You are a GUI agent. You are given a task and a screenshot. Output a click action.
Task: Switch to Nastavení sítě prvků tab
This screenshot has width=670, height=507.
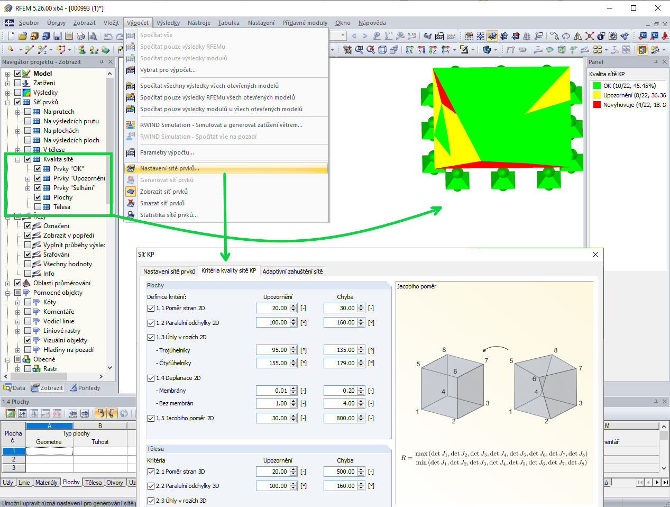(169, 271)
